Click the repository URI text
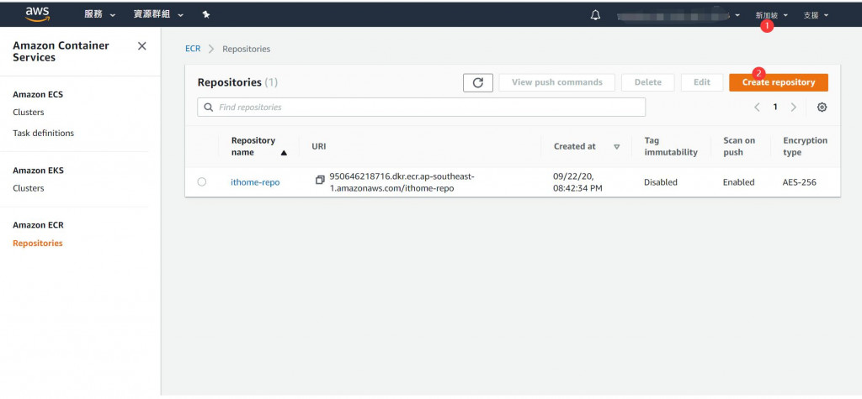The image size is (862, 399). click(402, 182)
